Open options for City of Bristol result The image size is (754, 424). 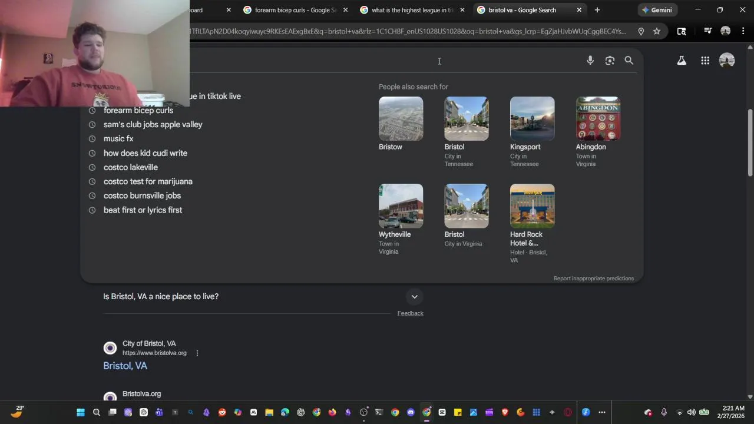pyautogui.click(x=197, y=353)
